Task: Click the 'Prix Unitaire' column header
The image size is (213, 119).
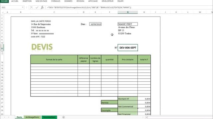Action: pyautogui.click(x=128, y=59)
